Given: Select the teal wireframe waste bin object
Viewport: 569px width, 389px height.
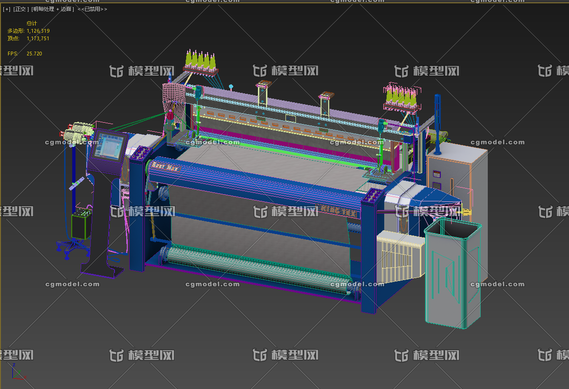Looking at the screenshot, I should point(454,273).
